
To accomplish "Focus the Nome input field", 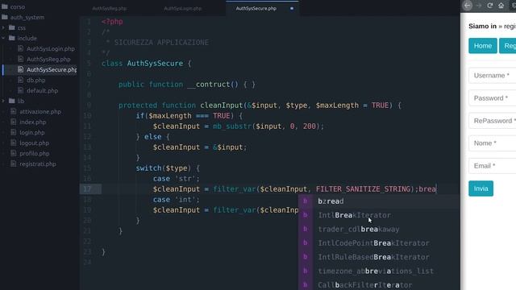I will pos(493,143).
